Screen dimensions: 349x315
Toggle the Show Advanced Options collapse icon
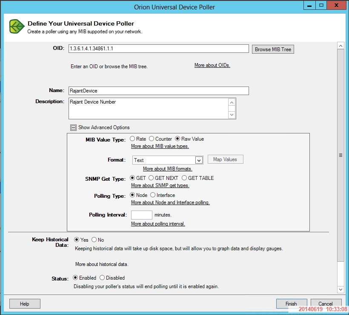(73, 127)
